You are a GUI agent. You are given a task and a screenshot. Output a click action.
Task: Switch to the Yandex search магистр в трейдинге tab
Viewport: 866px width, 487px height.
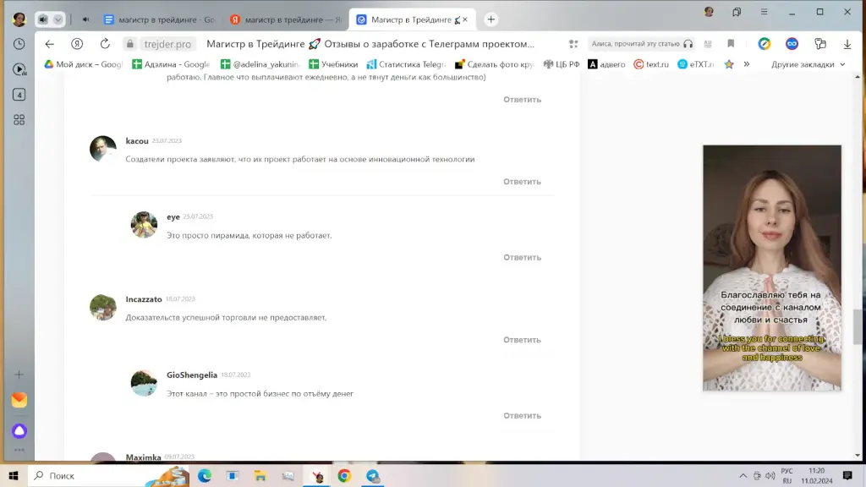tap(286, 19)
